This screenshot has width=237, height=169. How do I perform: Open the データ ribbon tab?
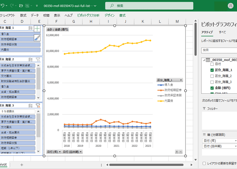35,15
